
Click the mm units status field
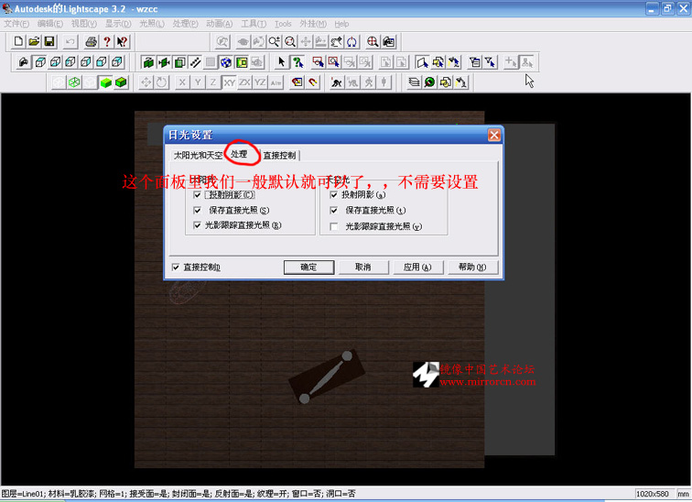(683, 494)
